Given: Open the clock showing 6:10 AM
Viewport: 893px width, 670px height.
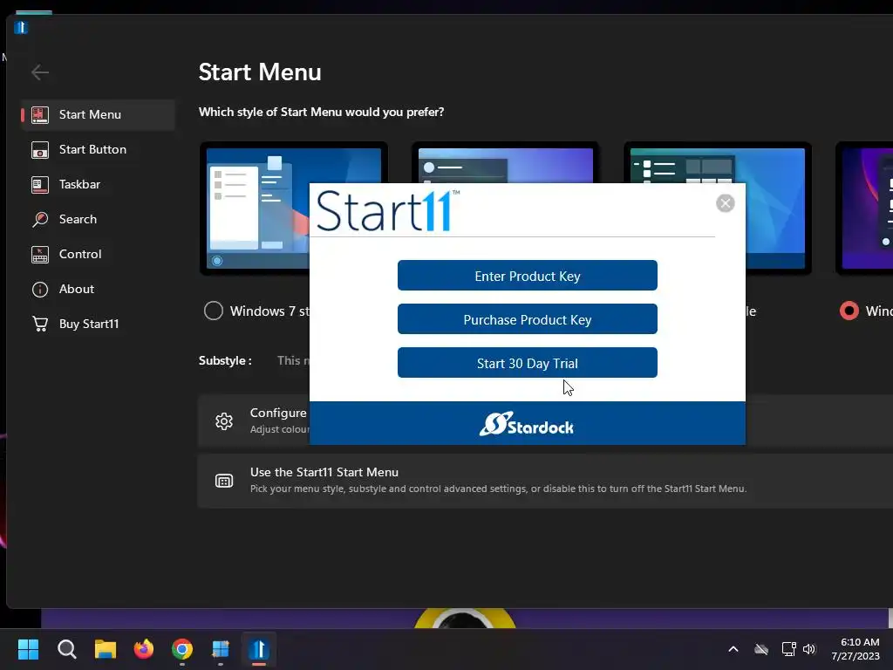Looking at the screenshot, I should point(856,649).
